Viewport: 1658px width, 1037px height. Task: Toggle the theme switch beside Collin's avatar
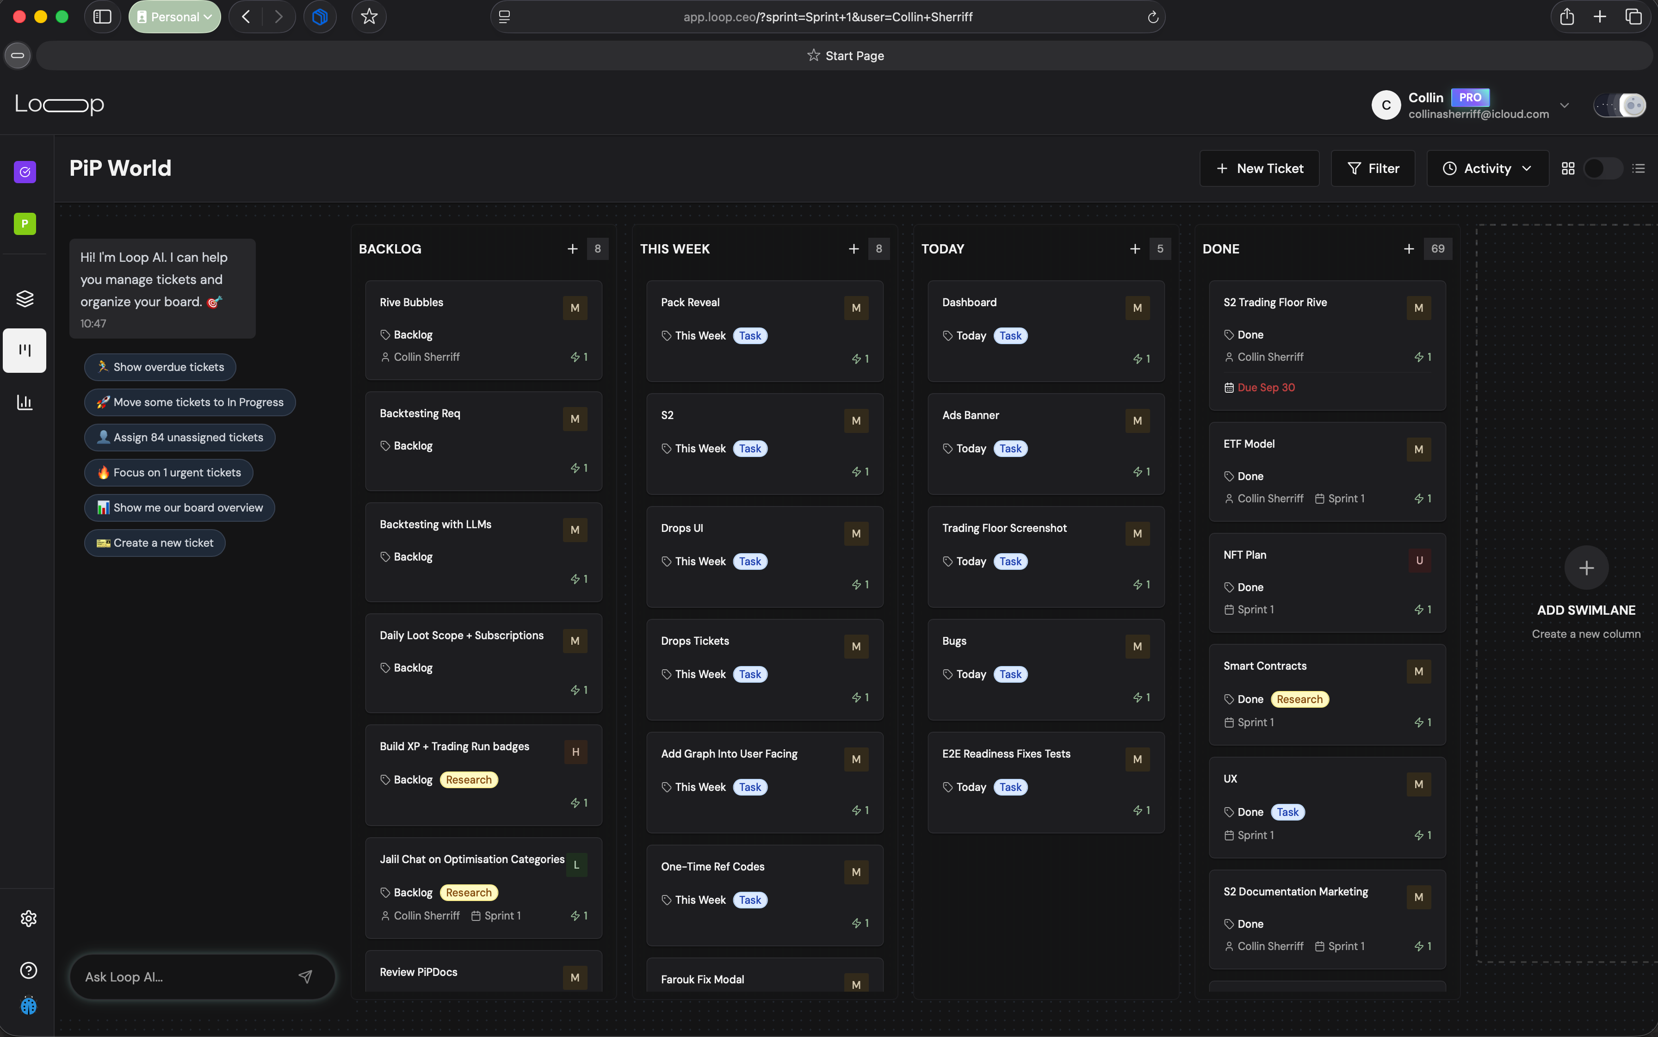pyautogui.click(x=1620, y=105)
